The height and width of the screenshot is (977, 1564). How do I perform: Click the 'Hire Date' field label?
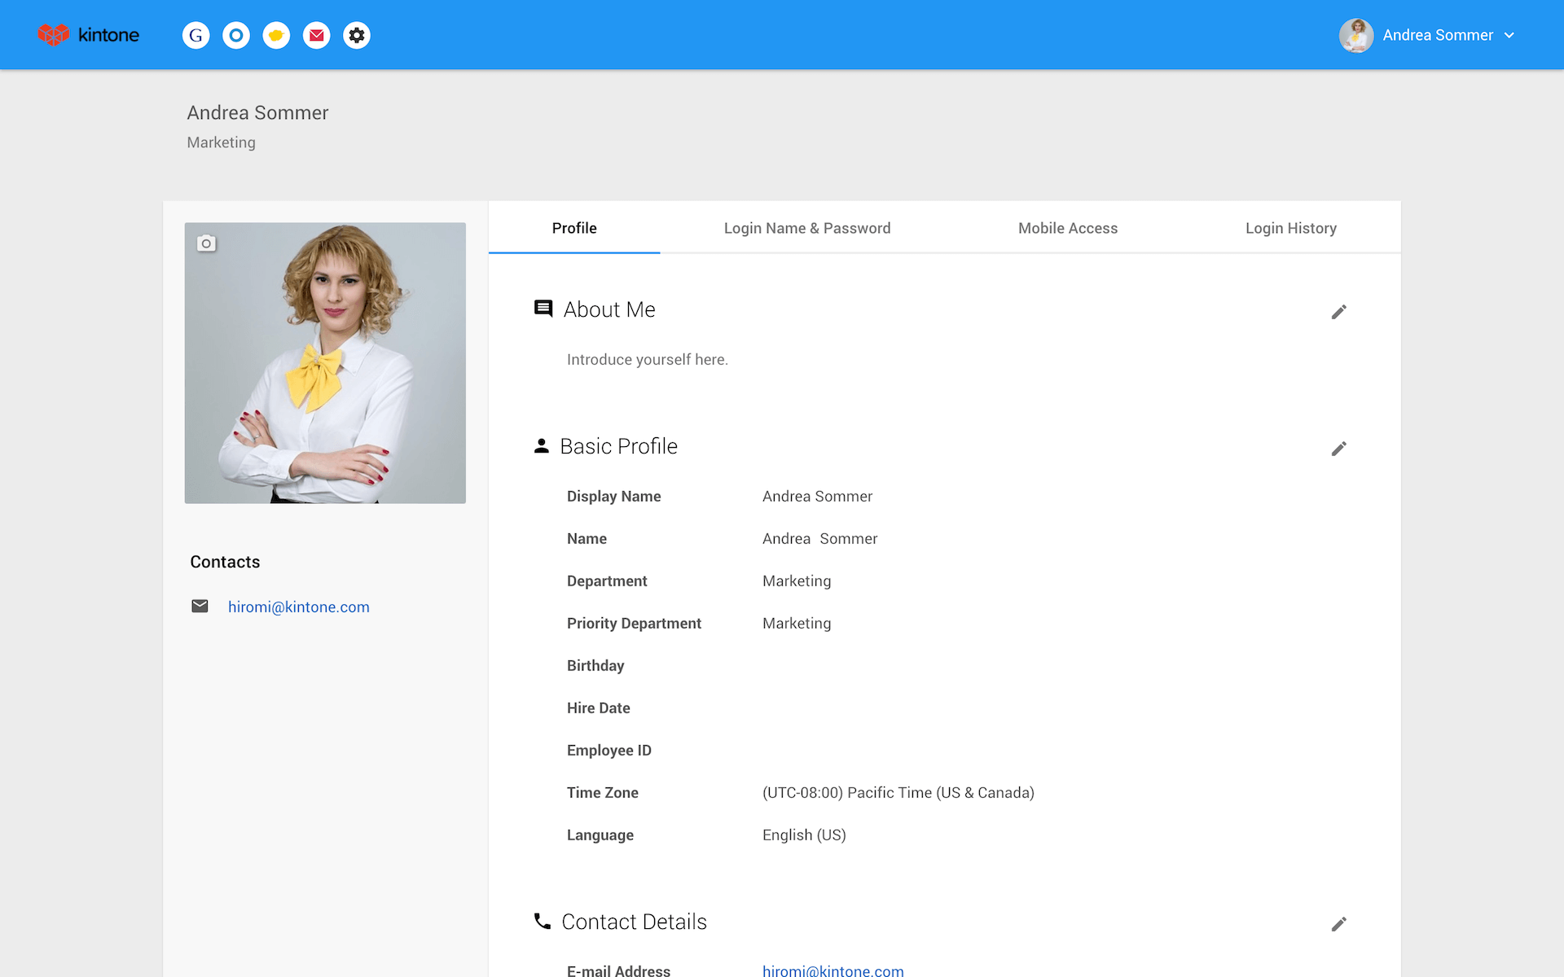click(599, 708)
